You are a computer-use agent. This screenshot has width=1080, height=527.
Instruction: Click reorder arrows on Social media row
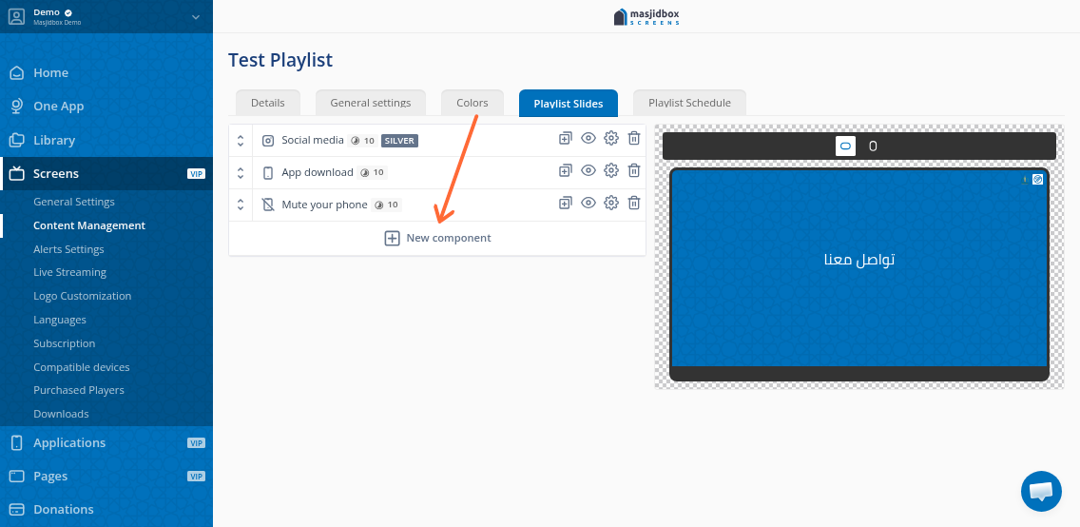coord(241,141)
